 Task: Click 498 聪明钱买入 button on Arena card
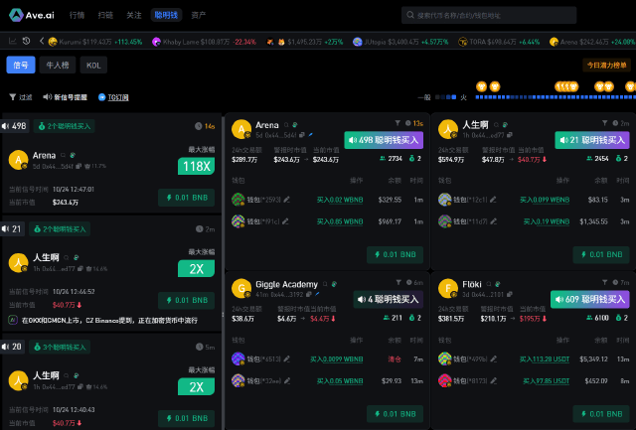point(384,140)
